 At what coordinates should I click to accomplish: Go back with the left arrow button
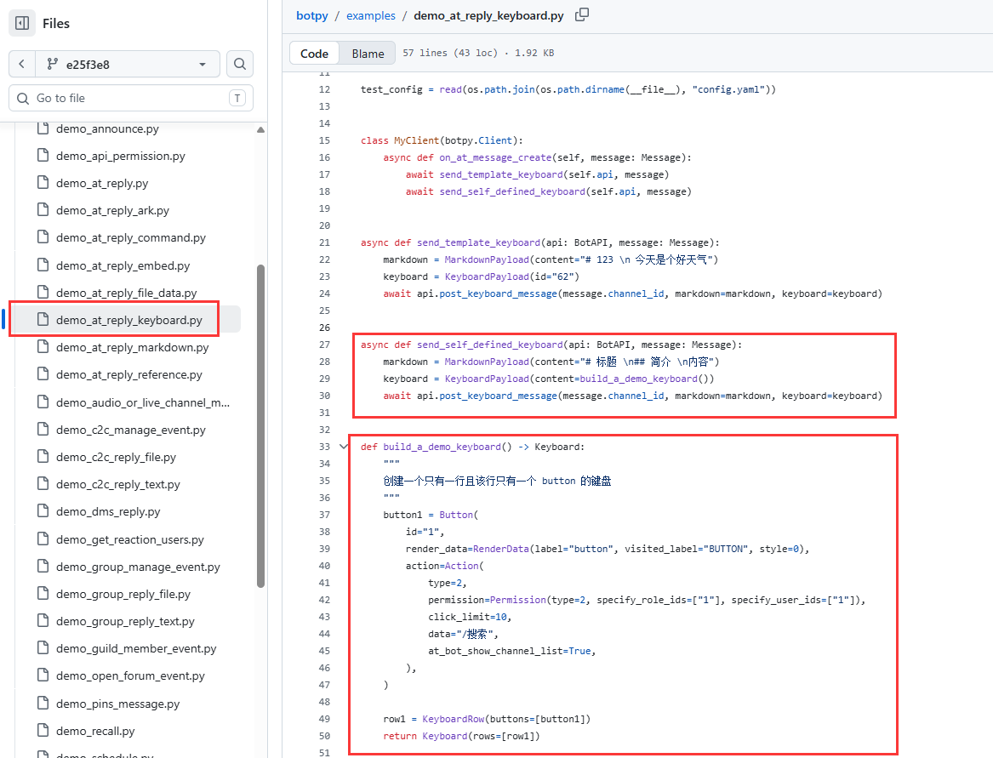click(22, 64)
